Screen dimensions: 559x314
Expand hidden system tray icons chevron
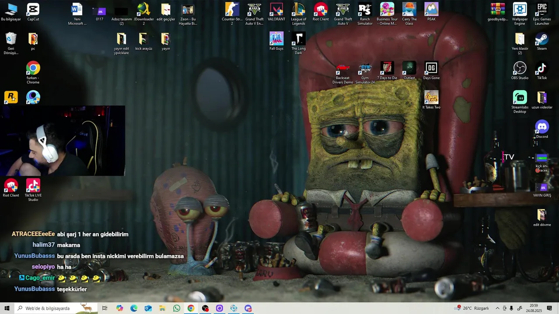point(497,308)
